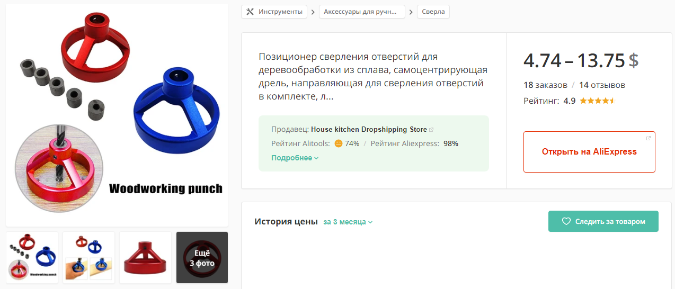Select the third thumbnail of the red drill guide
This screenshot has height=289, width=675.
tap(146, 257)
